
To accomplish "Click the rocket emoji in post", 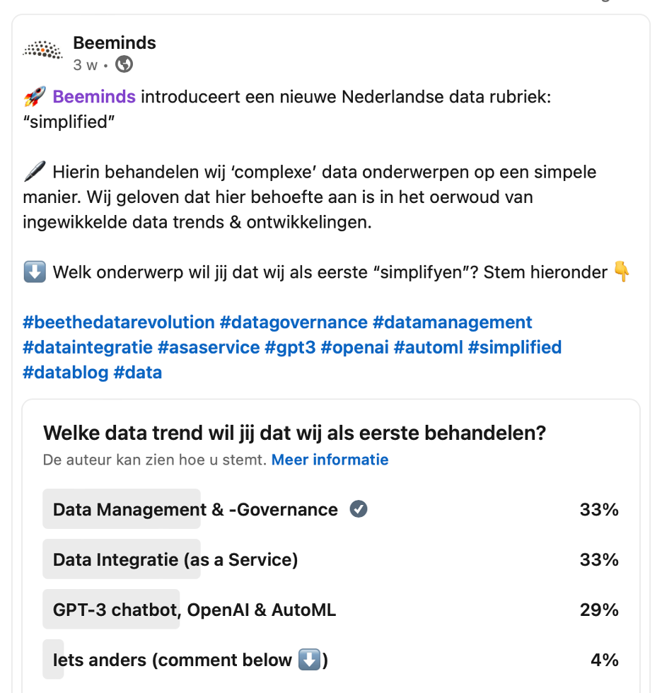I will (x=35, y=96).
